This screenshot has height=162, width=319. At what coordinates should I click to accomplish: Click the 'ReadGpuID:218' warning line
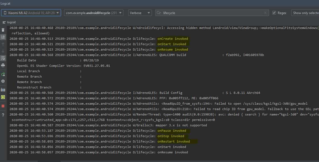[164, 109]
